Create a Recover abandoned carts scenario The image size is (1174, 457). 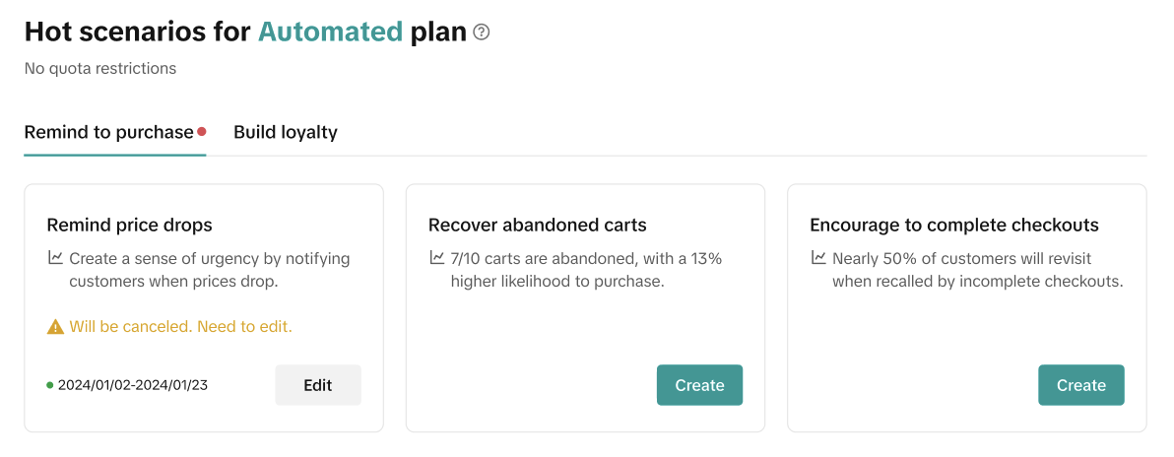click(699, 385)
